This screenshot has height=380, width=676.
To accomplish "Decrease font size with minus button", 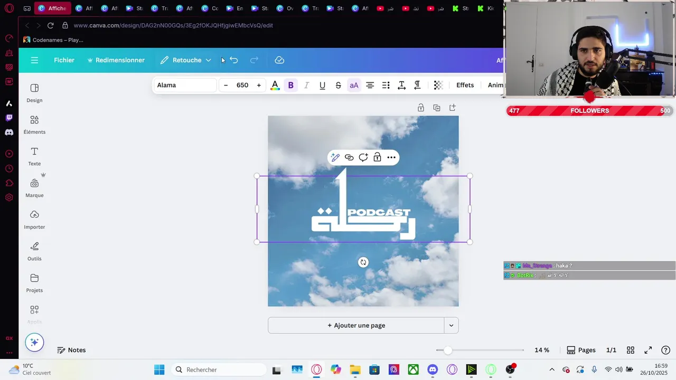I will [226, 85].
